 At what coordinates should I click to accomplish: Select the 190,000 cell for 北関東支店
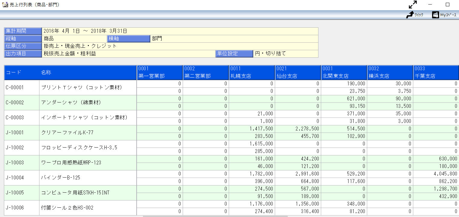344,84
